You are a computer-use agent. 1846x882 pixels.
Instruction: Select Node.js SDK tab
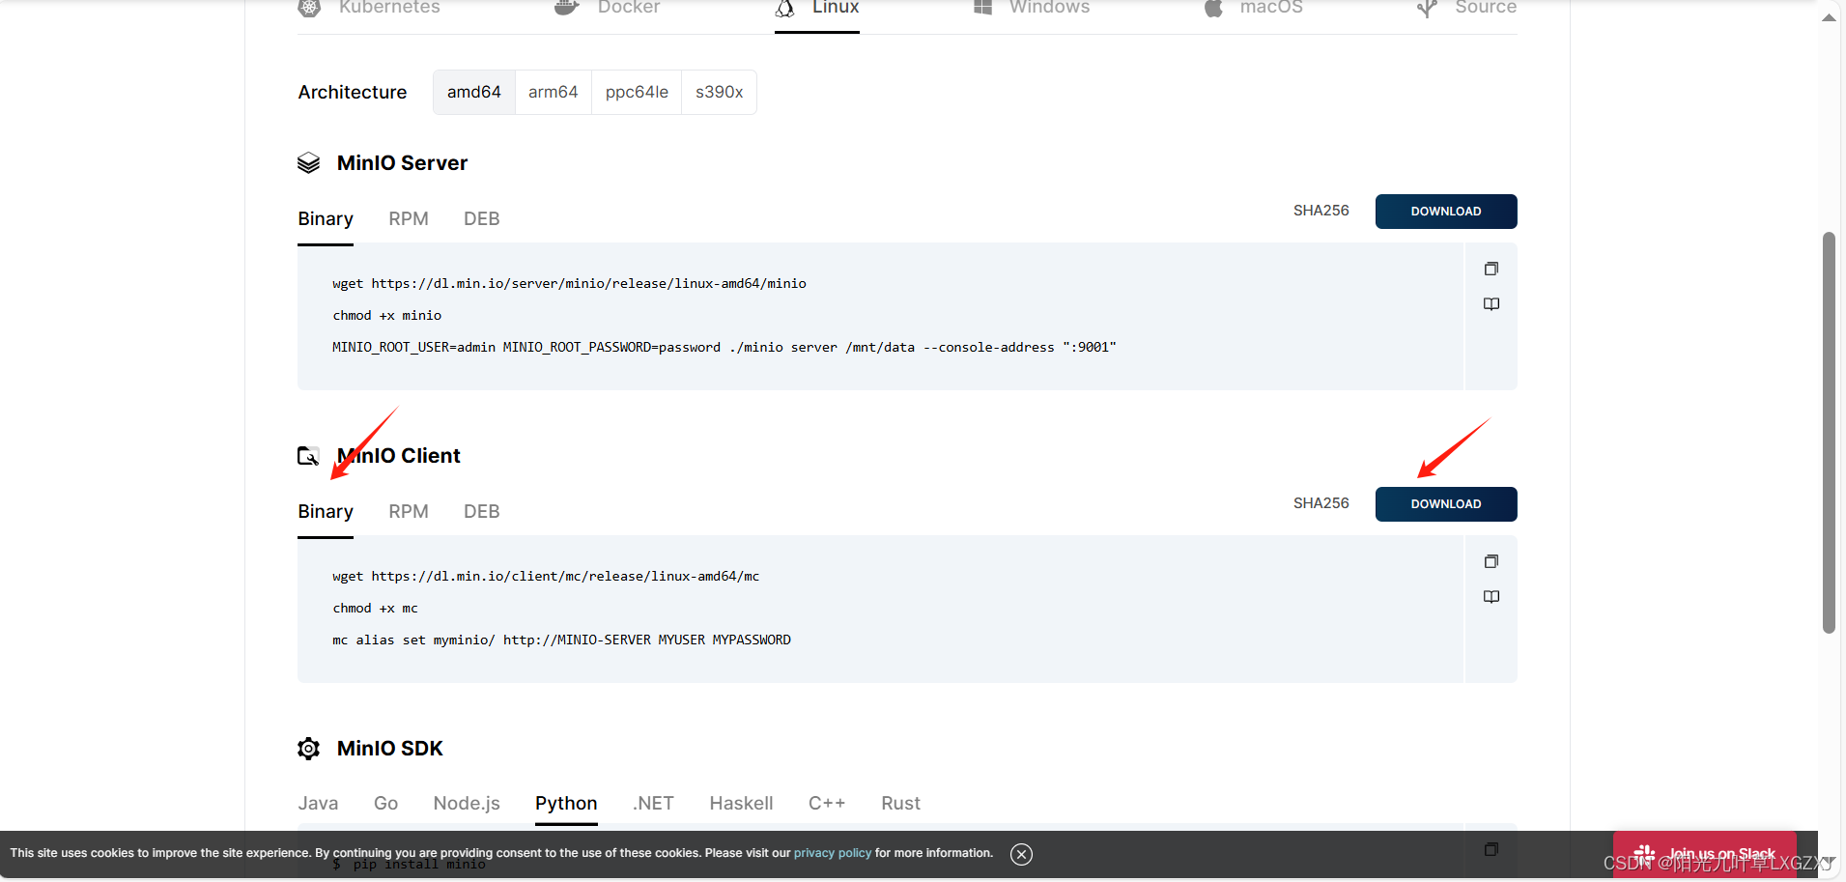pos(467,804)
